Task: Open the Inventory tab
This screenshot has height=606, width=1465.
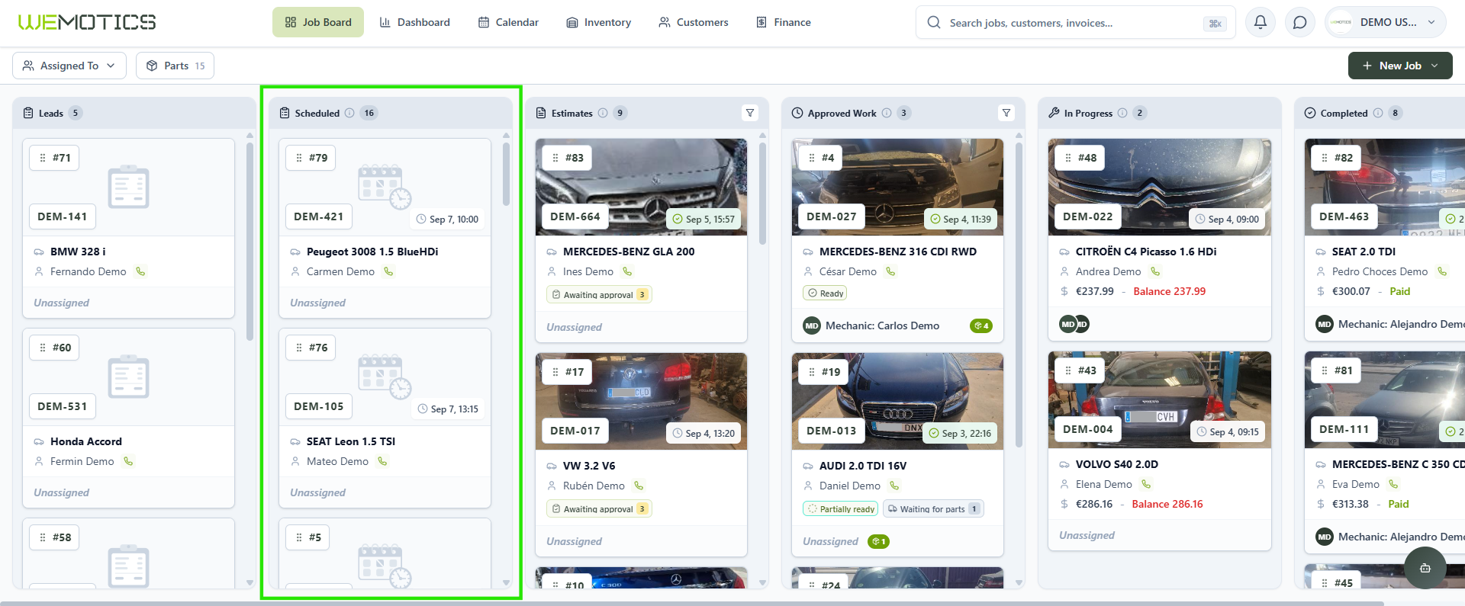Action: point(598,22)
